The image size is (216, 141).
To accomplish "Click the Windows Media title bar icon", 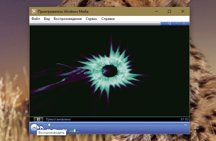I will [x=34, y=12].
